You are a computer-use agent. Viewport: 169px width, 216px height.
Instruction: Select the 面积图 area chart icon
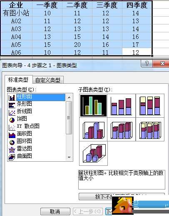pos(12,135)
